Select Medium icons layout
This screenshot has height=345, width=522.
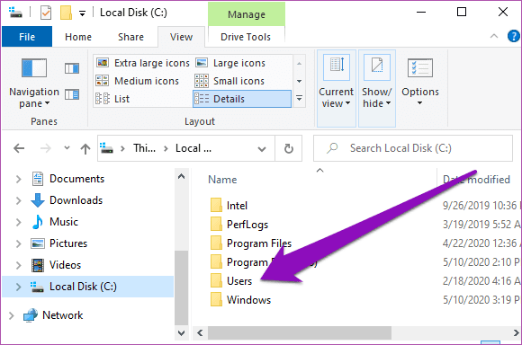pyautogui.click(x=137, y=81)
